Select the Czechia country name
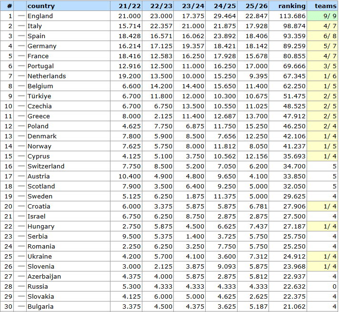 coord(40,106)
